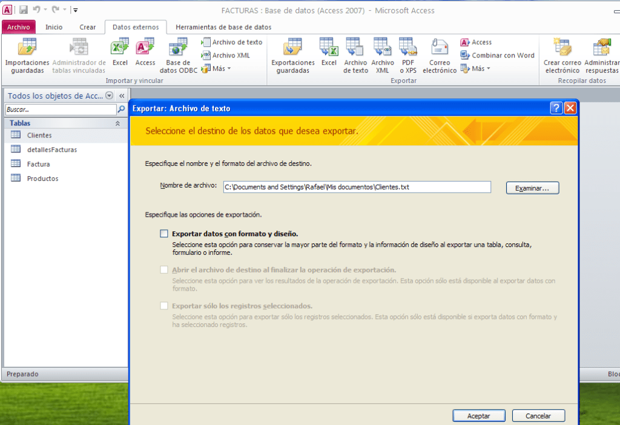Expand the Más dropdown in Exportar group
The image size is (620, 425).
476,68
